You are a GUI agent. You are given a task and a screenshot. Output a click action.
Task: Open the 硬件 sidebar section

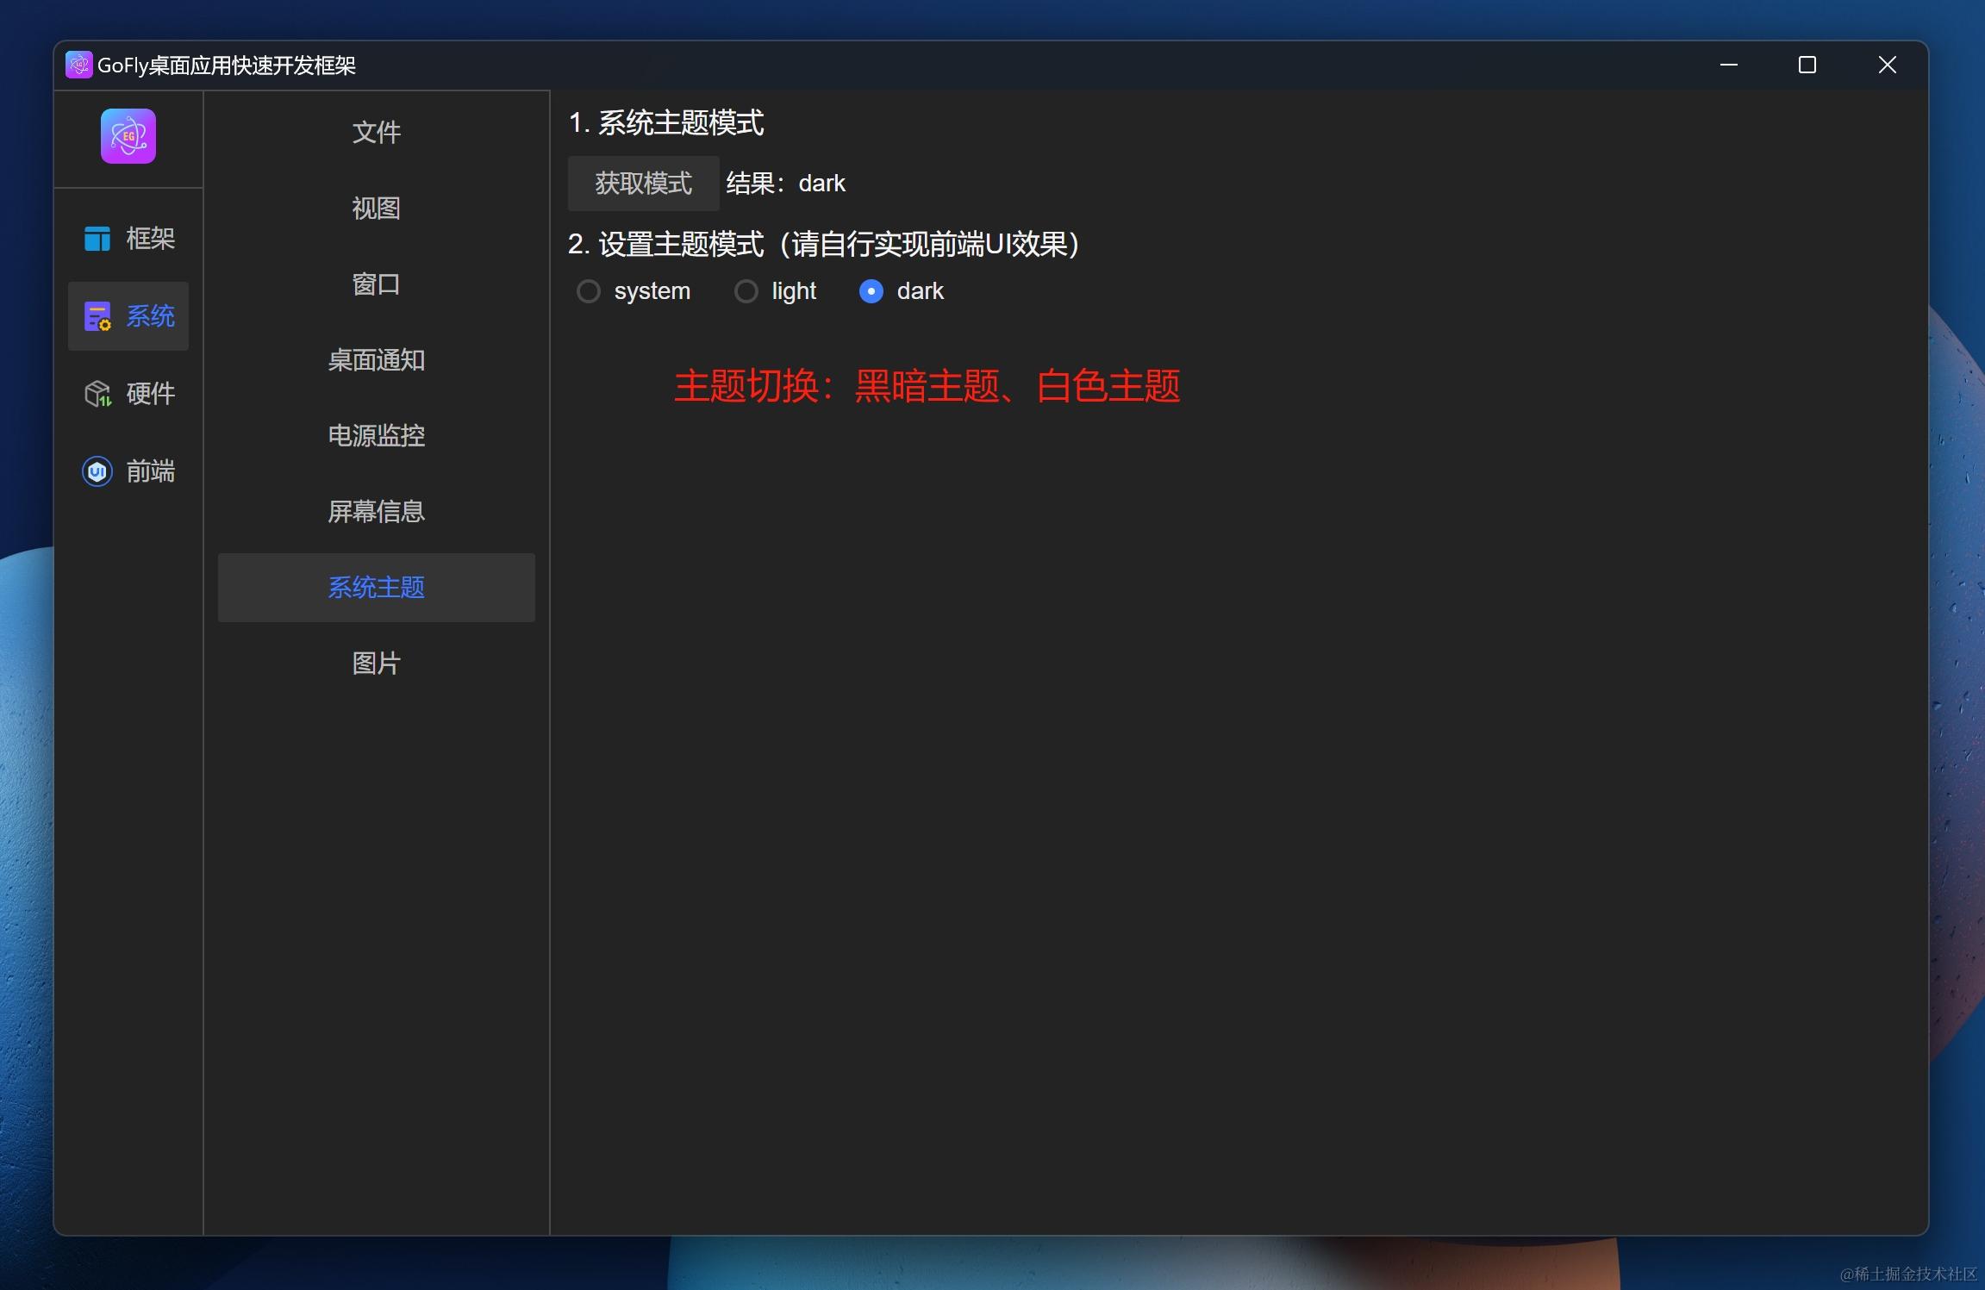128,394
